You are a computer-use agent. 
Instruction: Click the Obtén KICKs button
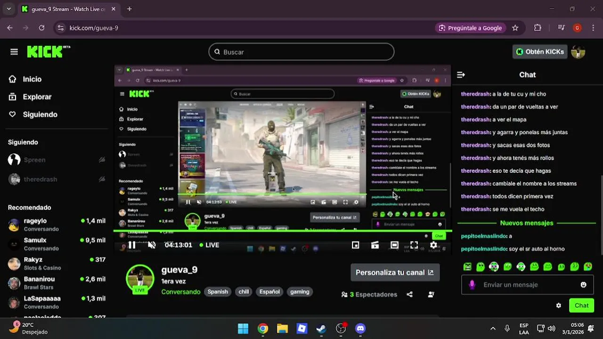(x=540, y=52)
